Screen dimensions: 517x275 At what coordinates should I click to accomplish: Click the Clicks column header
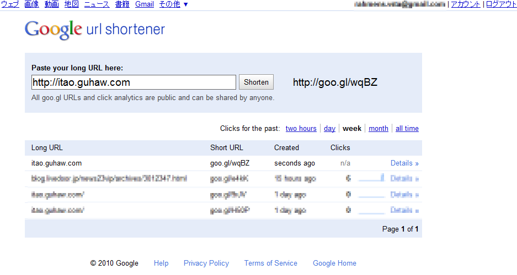tap(340, 148)
